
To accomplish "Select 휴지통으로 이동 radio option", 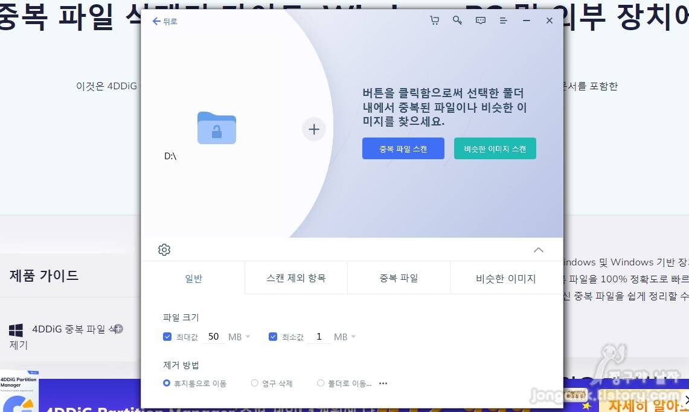I will (x=167, y=383).
